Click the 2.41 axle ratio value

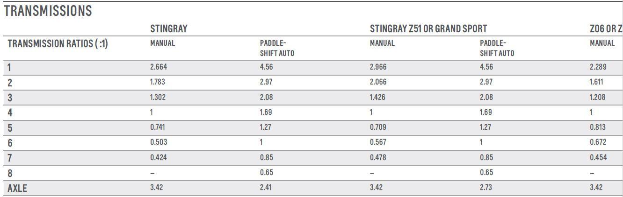(x=266, y=188)
